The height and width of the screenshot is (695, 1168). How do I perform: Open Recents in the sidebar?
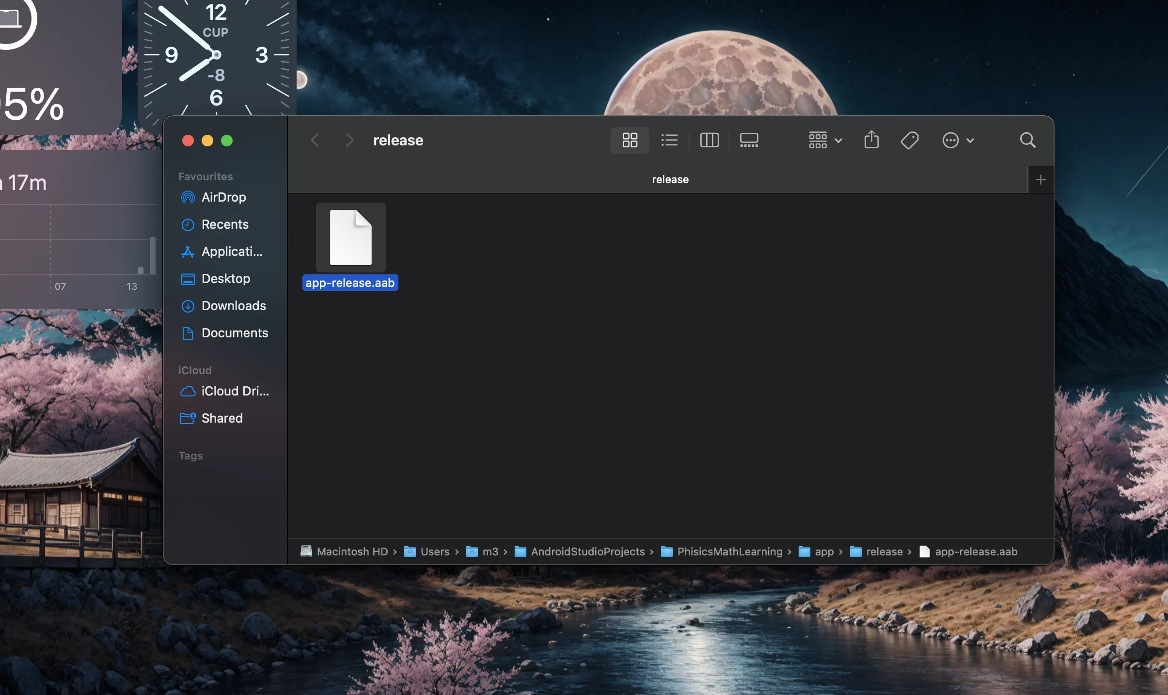(225, 224)
